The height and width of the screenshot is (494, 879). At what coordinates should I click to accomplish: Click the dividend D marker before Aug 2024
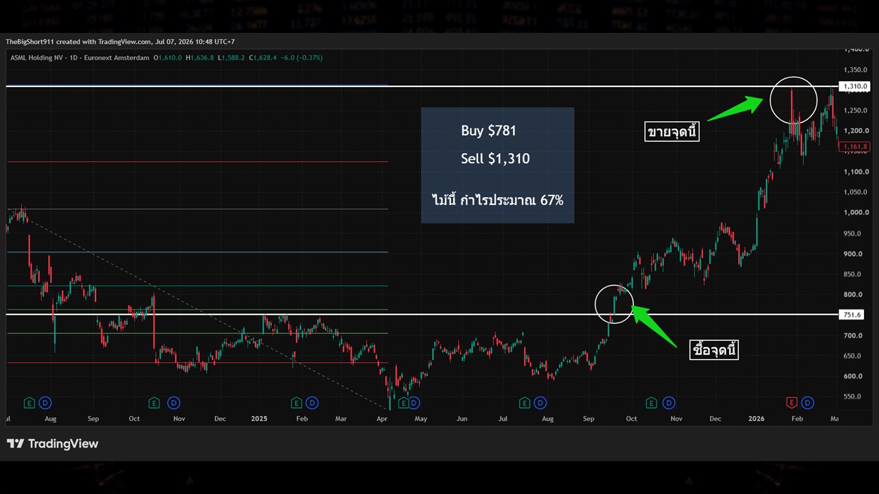click(x=45, y=403)
